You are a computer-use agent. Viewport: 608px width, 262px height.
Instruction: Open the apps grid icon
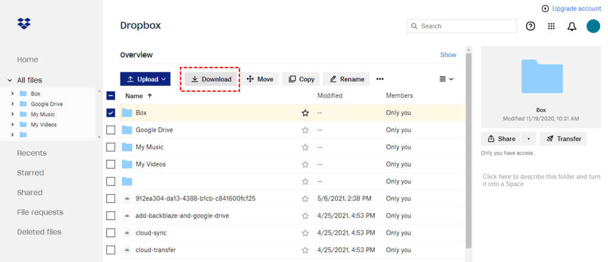point(551,26)
